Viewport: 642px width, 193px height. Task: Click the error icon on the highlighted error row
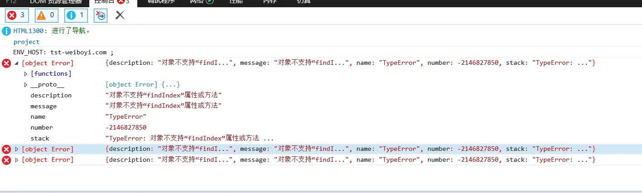(x=6, y=150)
